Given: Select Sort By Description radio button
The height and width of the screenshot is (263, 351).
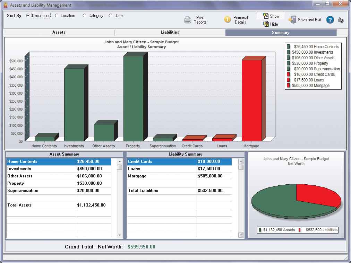Looking at the screenshot, I should point(28,16).
